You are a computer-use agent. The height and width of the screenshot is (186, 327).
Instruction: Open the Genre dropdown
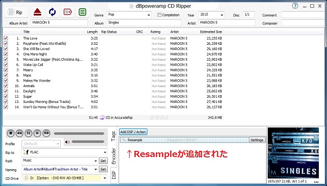point(149,15)
